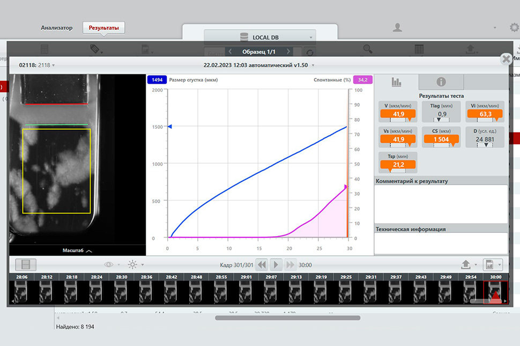Step back to previous frame

click(262, 264)
